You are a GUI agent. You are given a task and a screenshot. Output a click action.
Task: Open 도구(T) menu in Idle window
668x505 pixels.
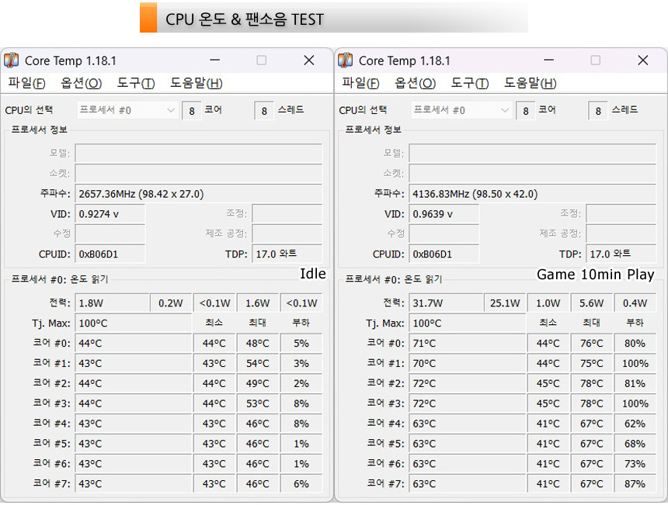[136, 83]
